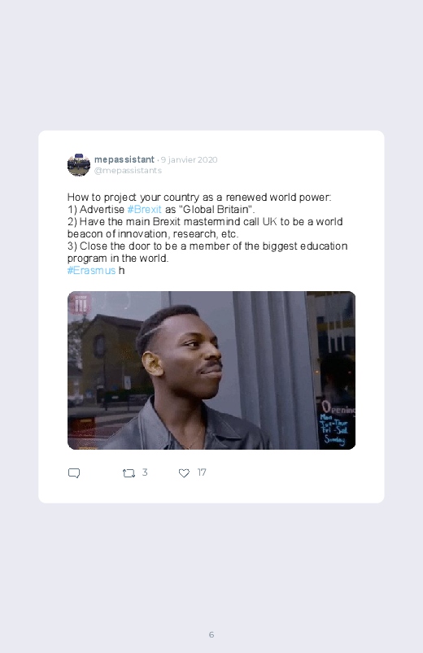Viewport: 423px width, 653px height.
Task: Click the like count 17
Action: 202,472
